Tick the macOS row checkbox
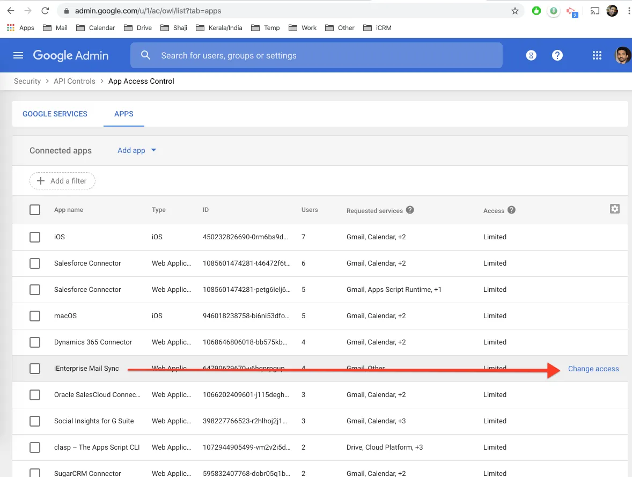 tap(35, 315)
